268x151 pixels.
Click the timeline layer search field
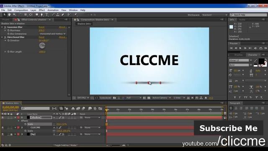[x=35, y=108]
